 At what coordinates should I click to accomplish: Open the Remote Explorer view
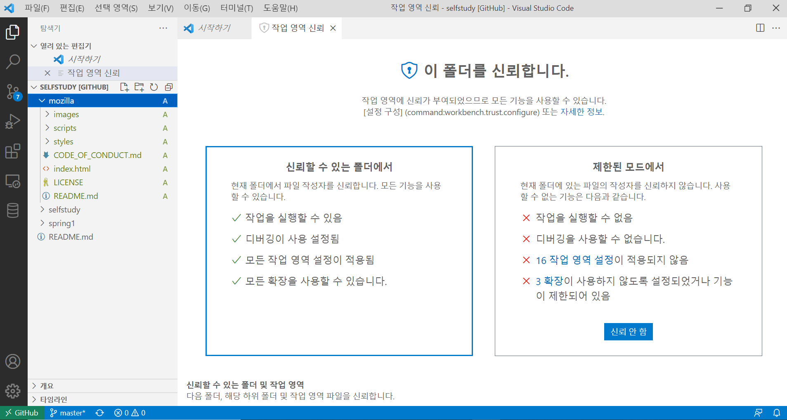(x=13, y=181)
